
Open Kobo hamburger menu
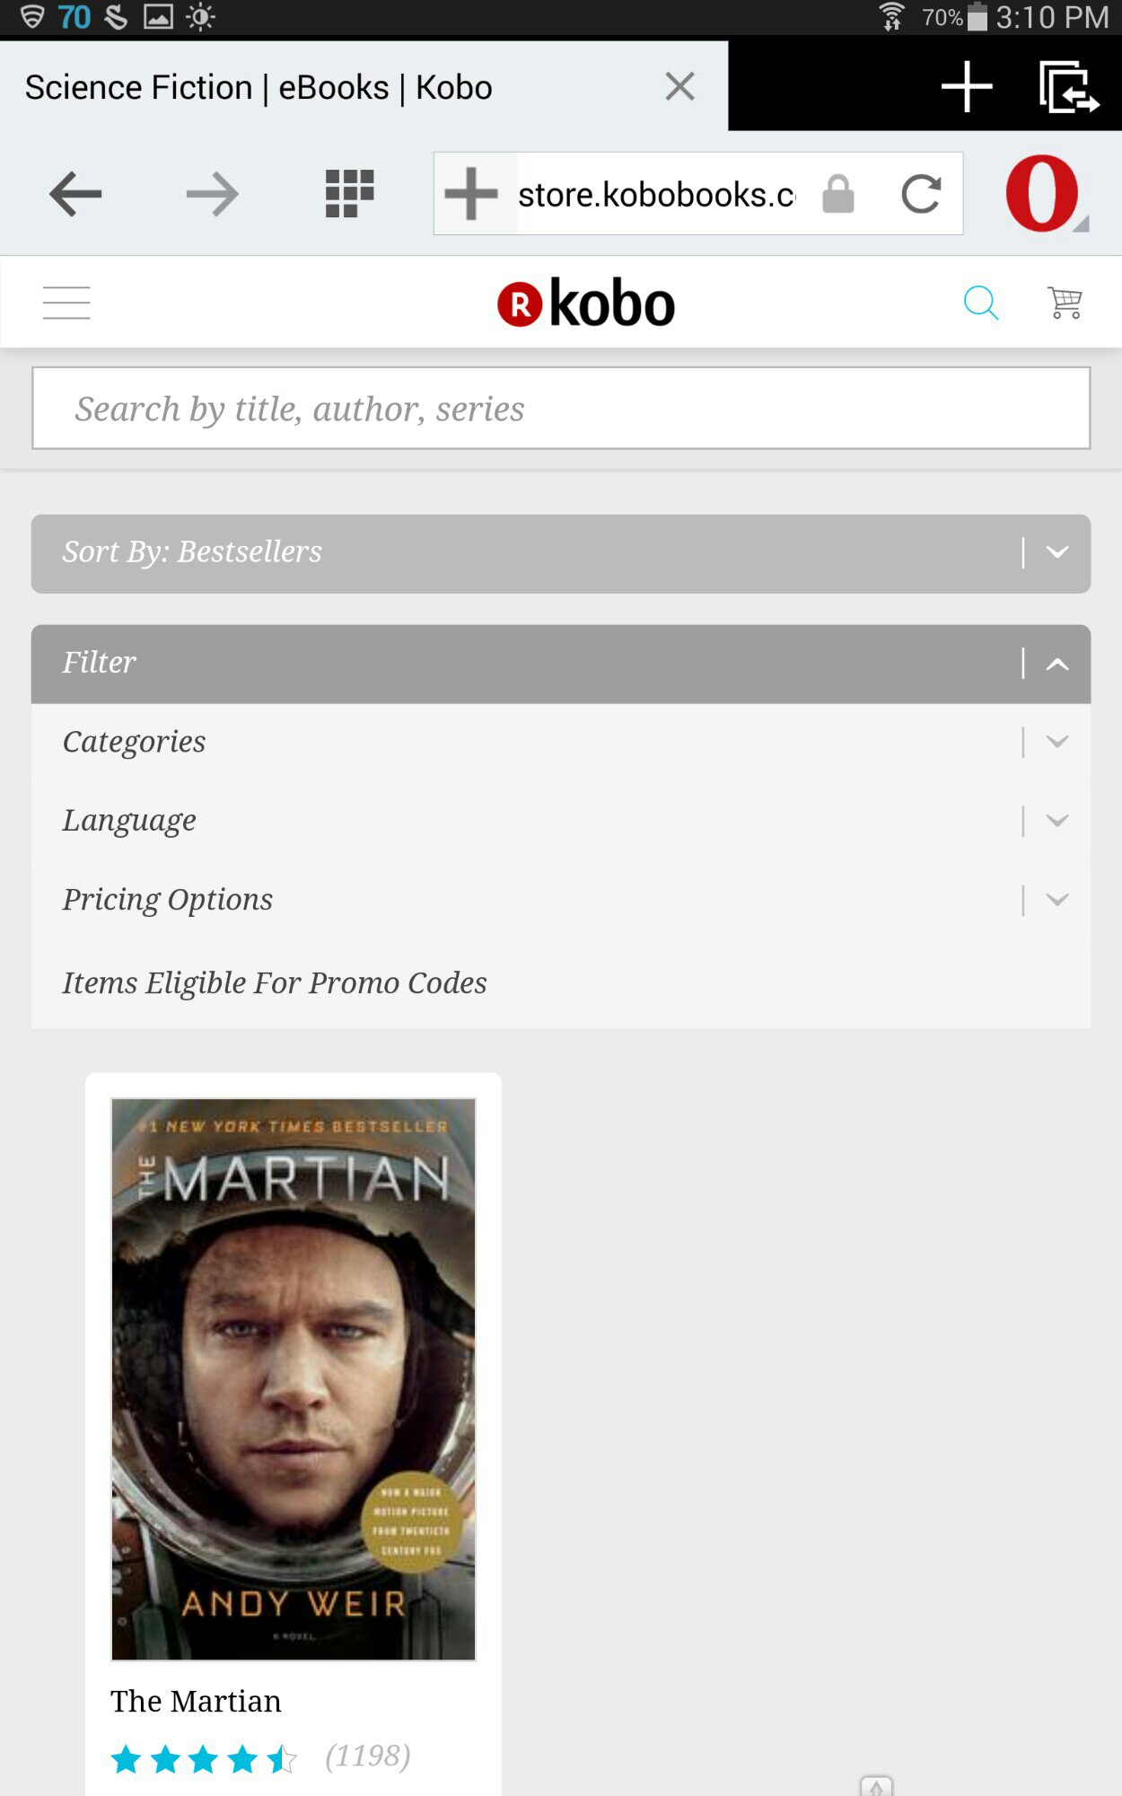click(66, 303)
